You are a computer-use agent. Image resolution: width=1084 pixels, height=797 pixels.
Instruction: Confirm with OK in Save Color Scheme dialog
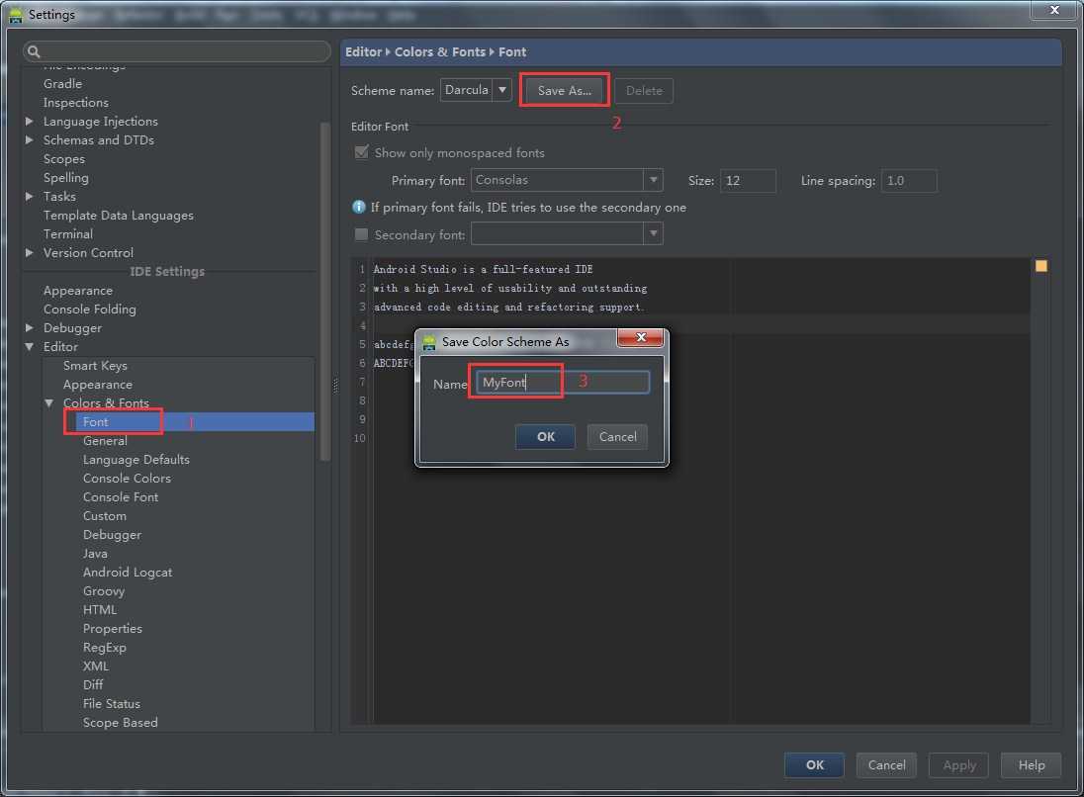click(x=545, y=437)
